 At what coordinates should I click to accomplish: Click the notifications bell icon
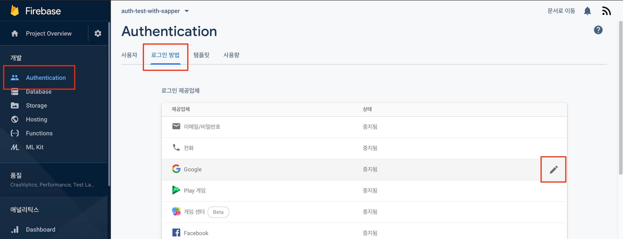587,11
